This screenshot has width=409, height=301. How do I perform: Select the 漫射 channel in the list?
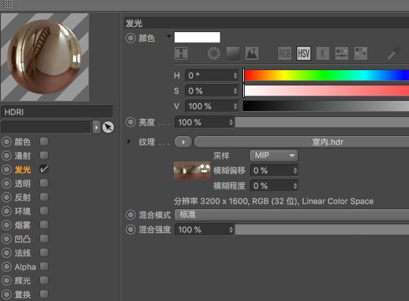tap(23, 156)
